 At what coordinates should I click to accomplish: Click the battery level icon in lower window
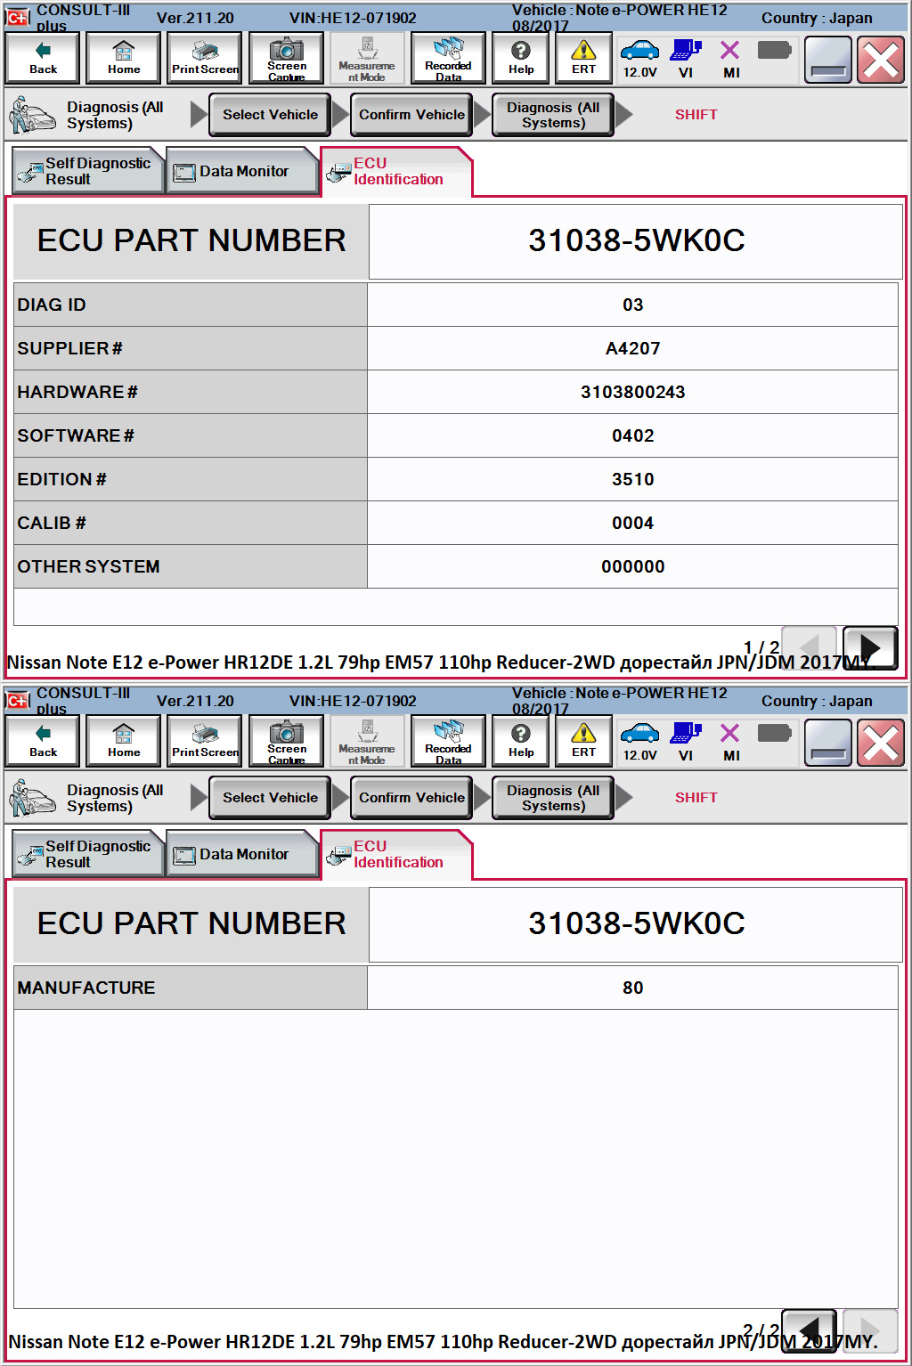pyautogui.click(x=774, y=733)
